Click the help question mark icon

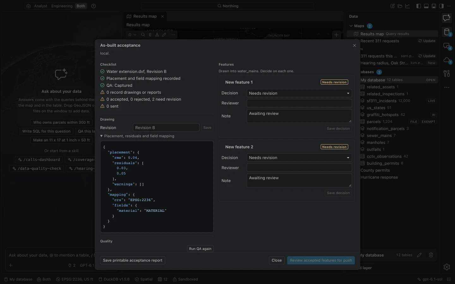tap(94, 6)
